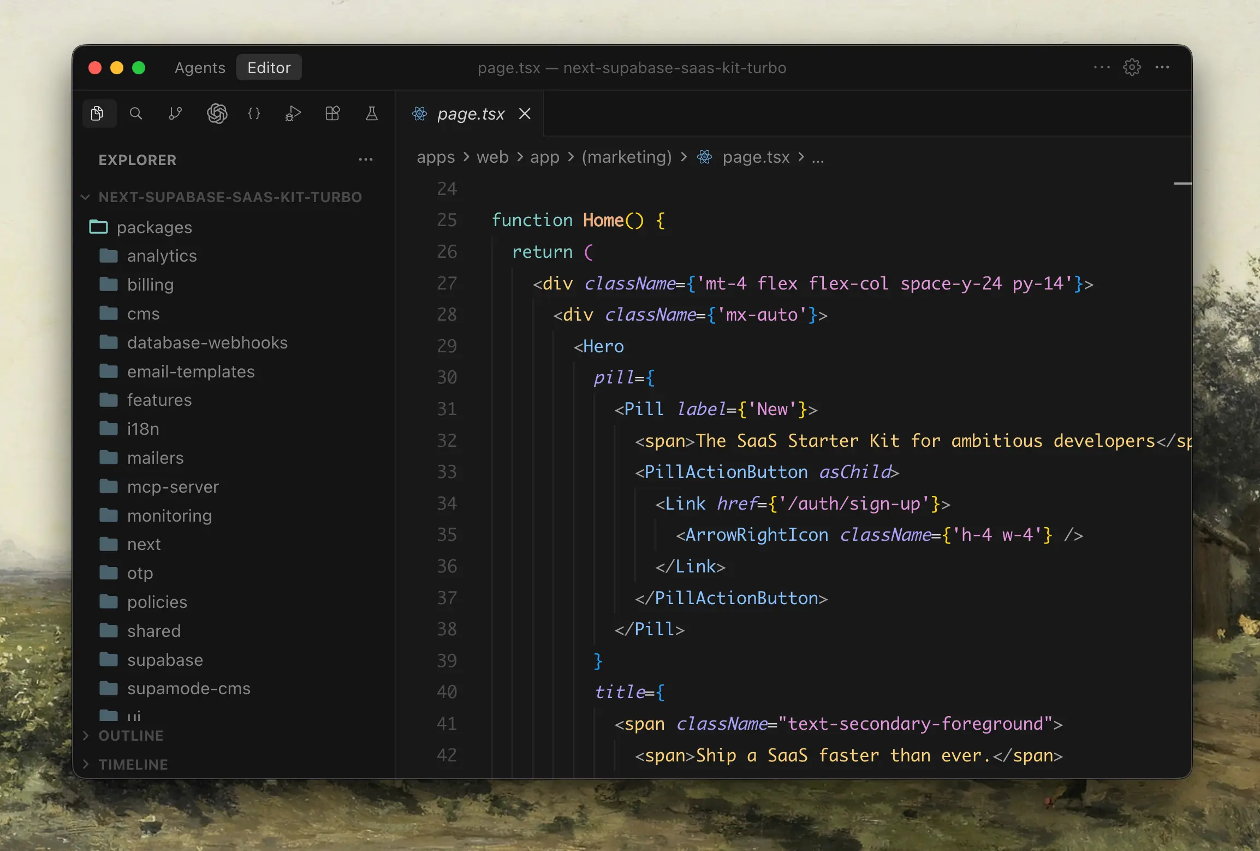Select the page.tsx editor tab
Image resolution: width=1260 pixels, height=851 pixels.
[x=470, y=114]
